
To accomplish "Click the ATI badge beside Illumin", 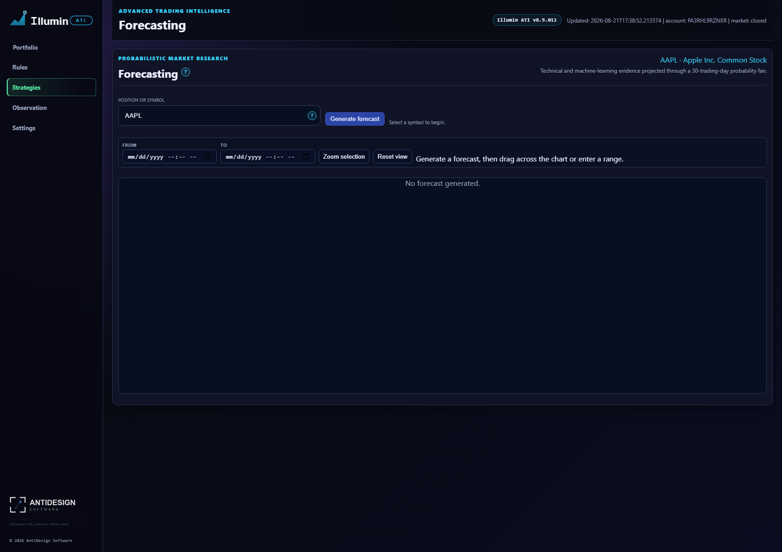I will point(81,21).
